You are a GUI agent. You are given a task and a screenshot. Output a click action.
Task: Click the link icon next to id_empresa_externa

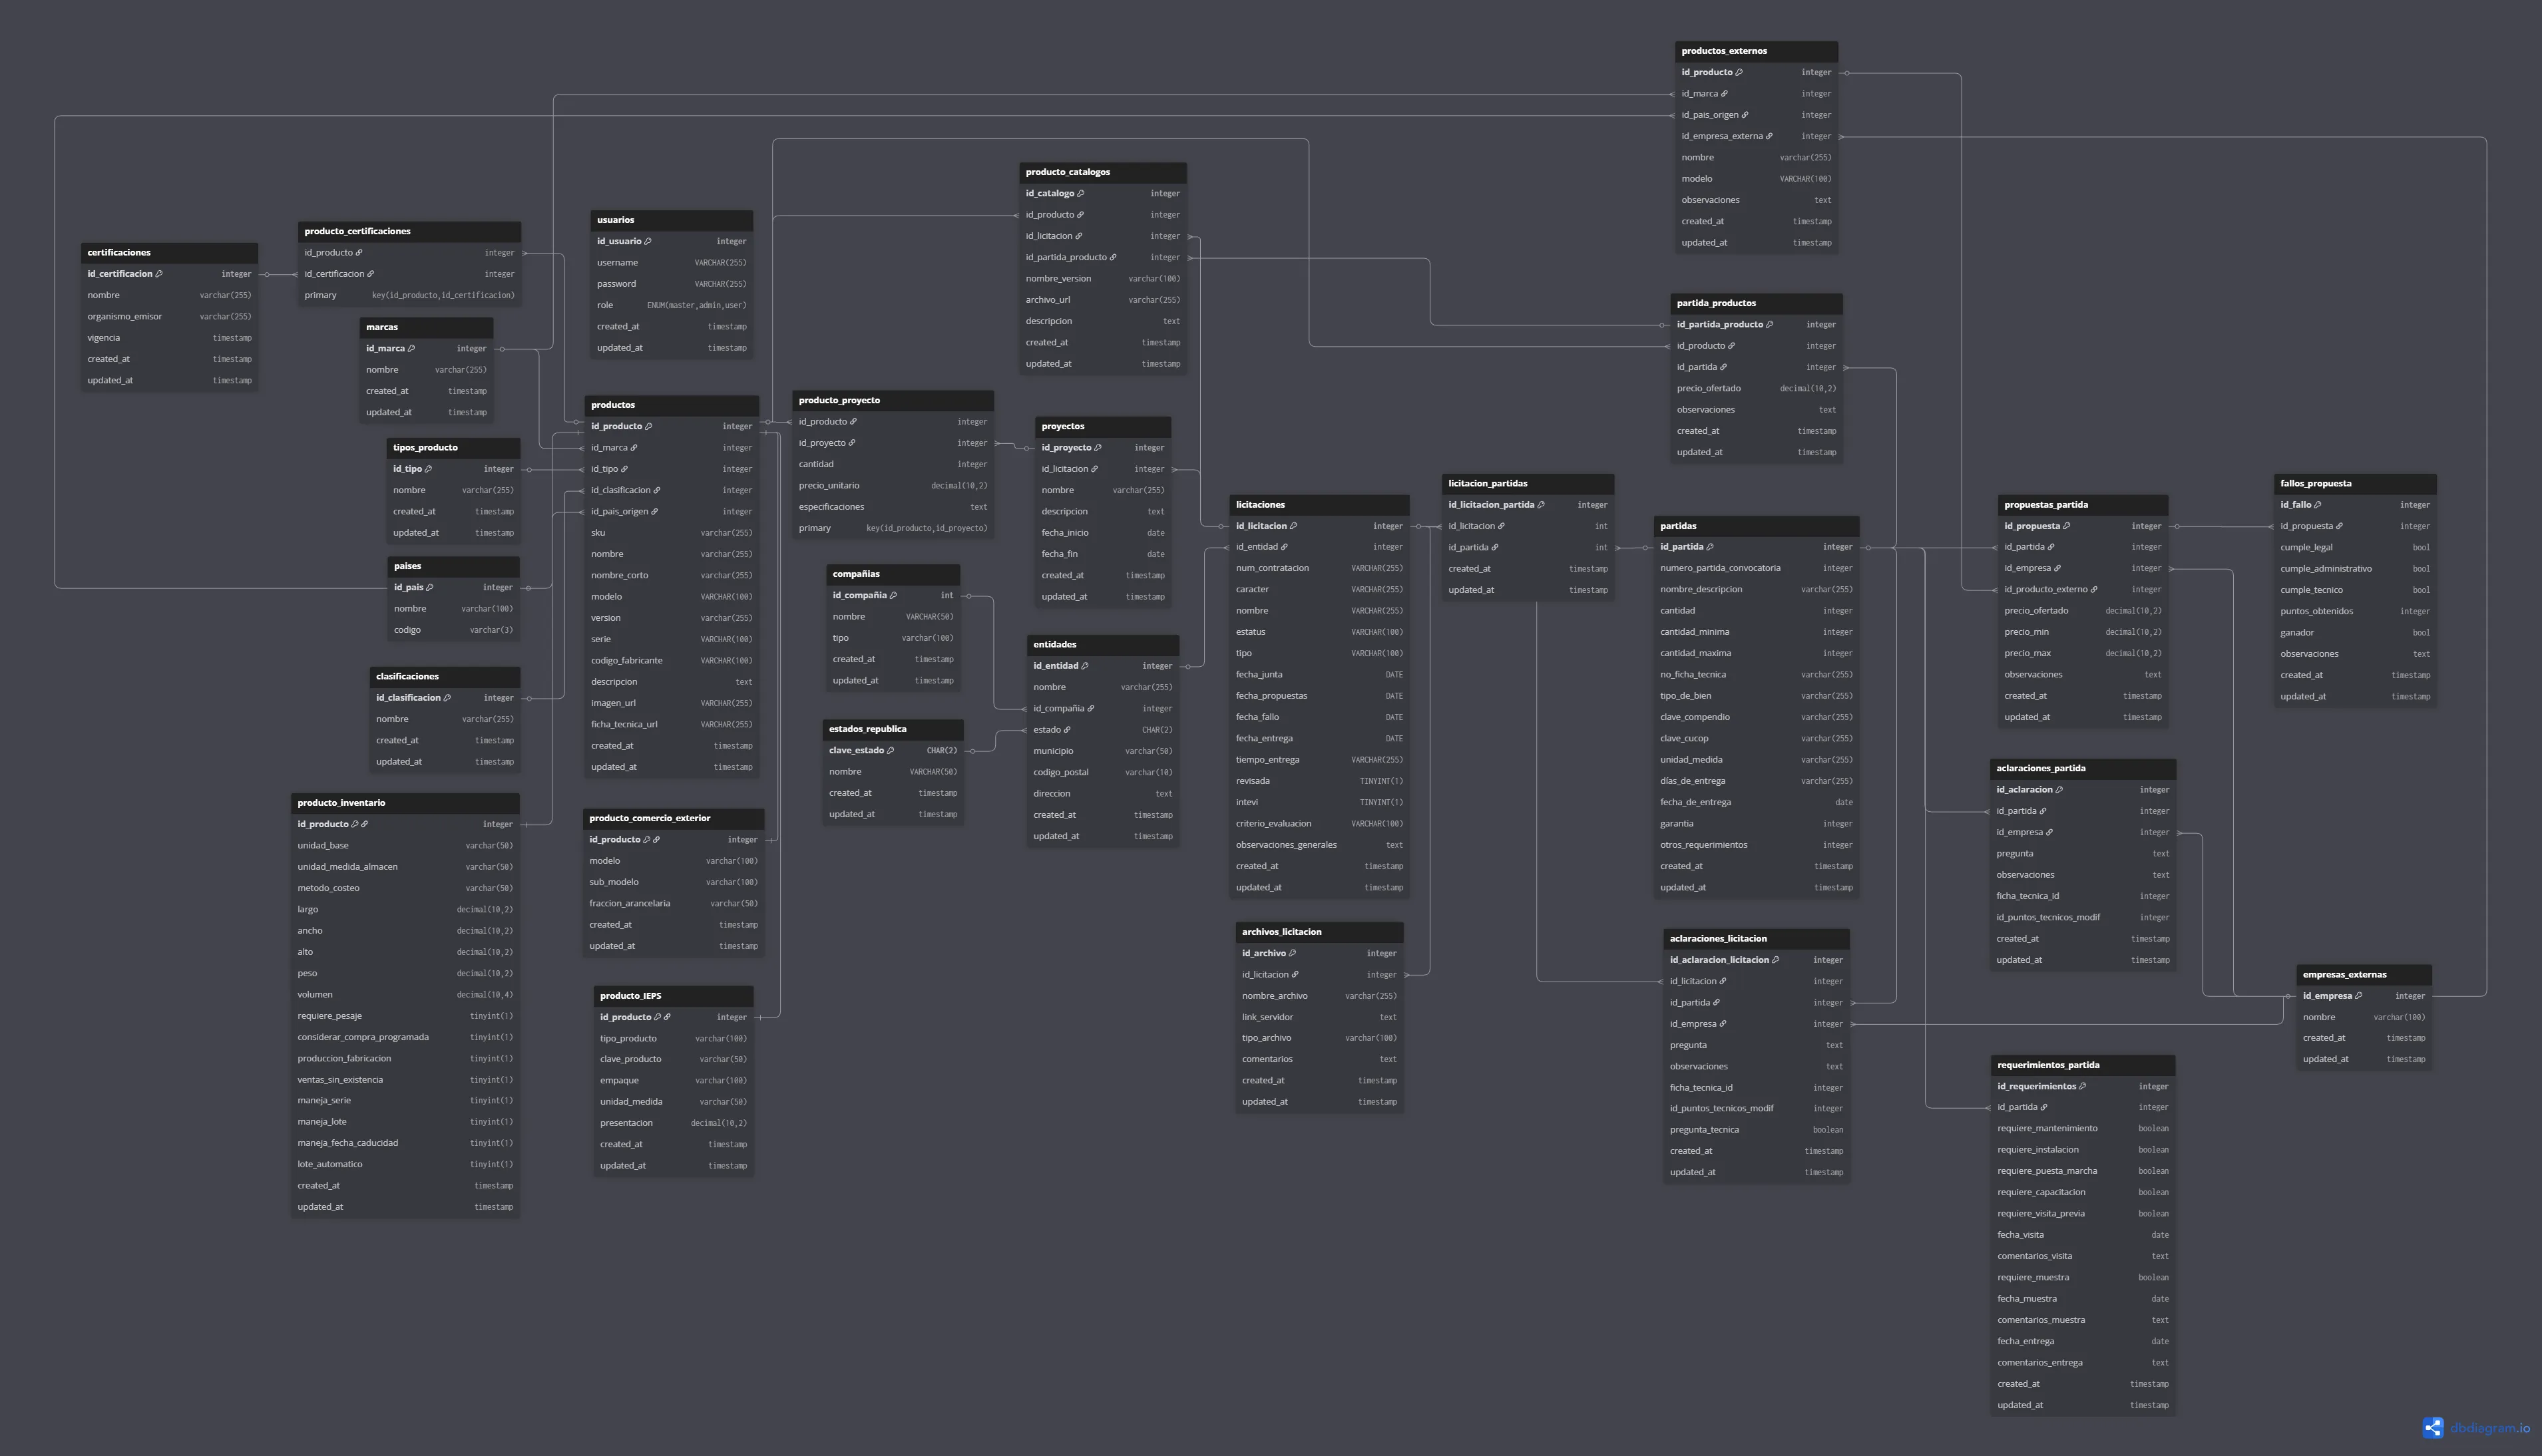coord(1769,136)
